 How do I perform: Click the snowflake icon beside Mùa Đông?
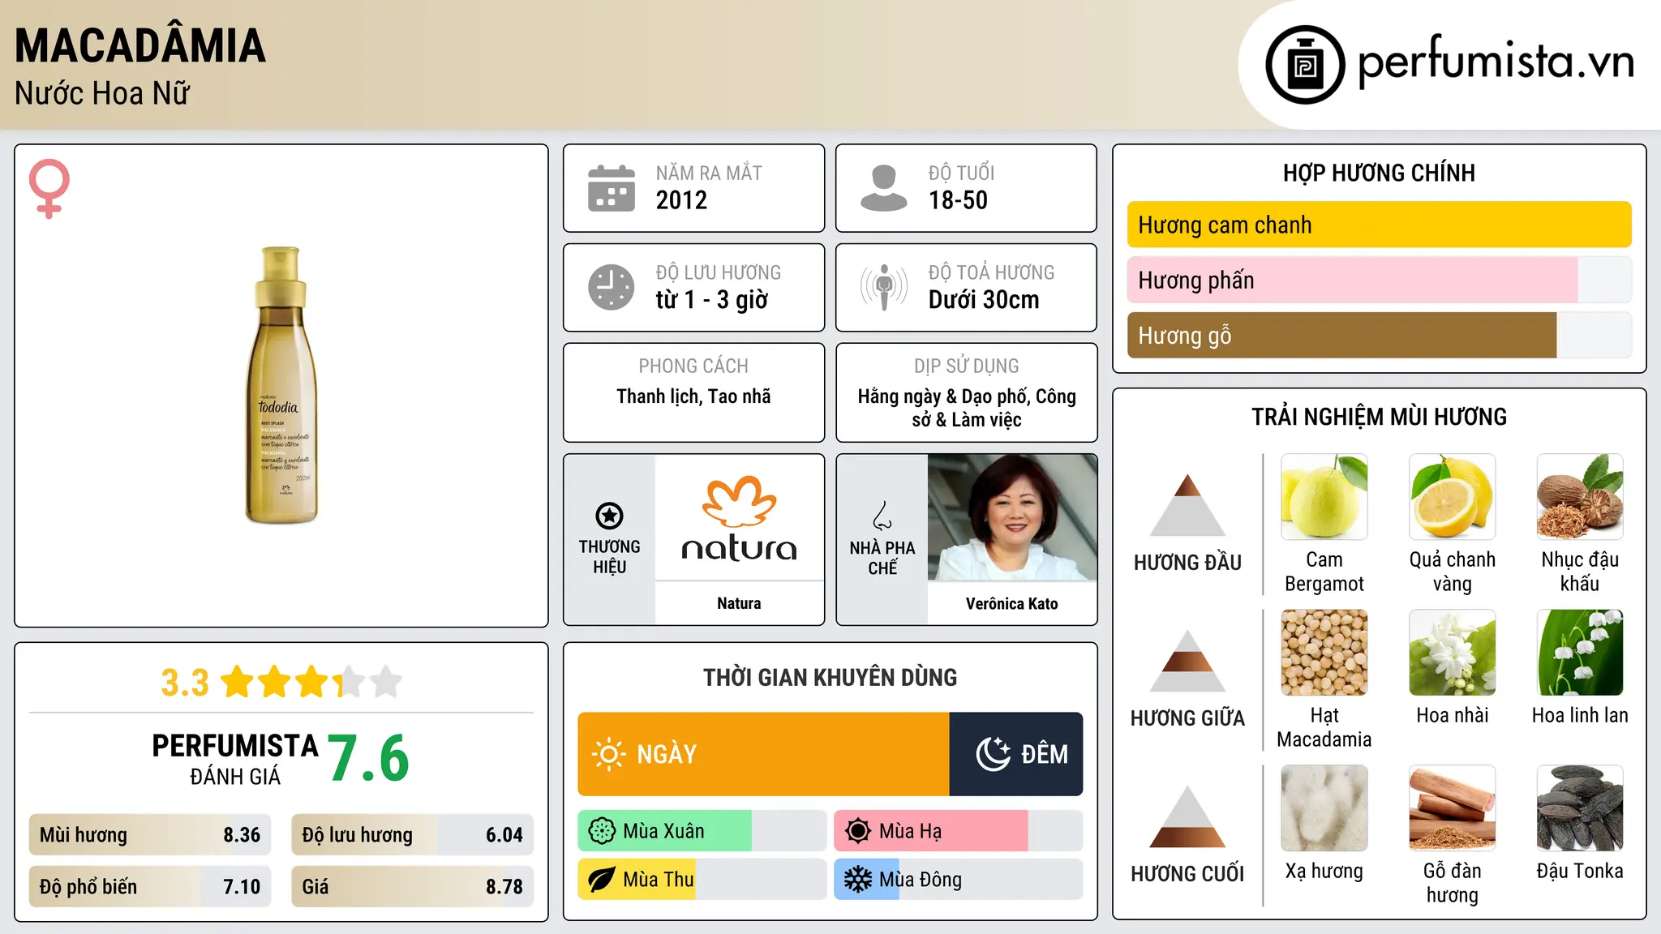coord(858,880)
